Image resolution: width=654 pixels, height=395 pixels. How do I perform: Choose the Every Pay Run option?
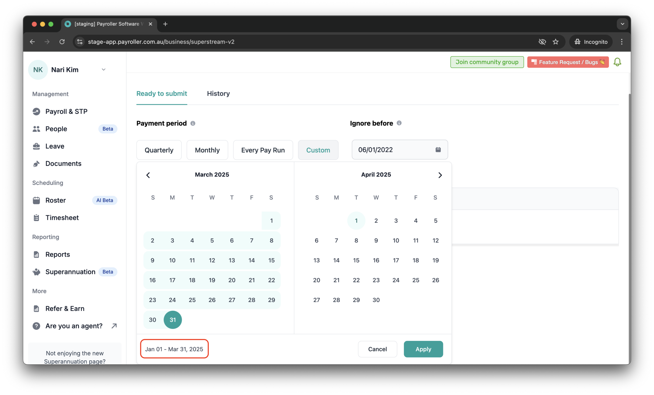(x=263, y=150)
